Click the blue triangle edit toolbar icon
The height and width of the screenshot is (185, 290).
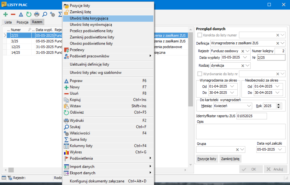[x=21, y=14]
